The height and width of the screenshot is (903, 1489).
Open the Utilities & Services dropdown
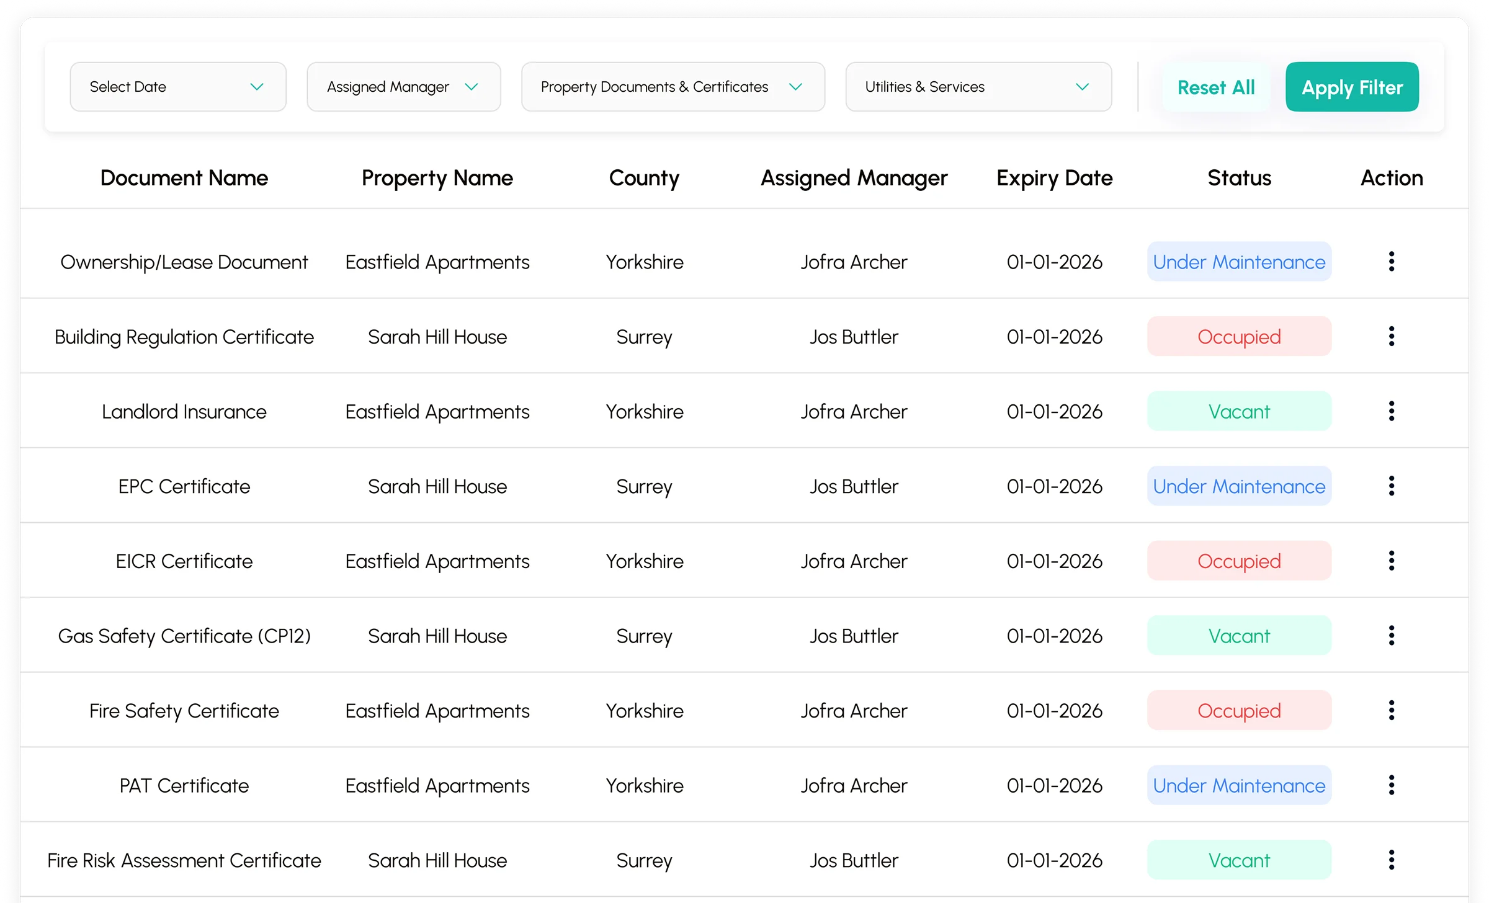(x=978, y=87)
